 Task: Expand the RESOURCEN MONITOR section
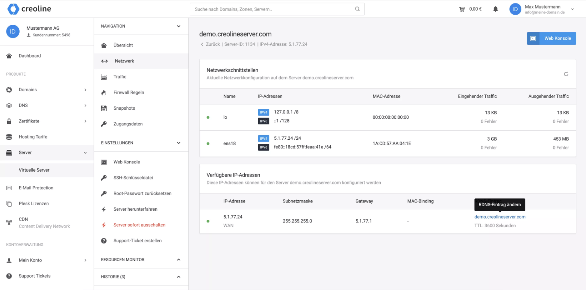click(x=179, y=260)
